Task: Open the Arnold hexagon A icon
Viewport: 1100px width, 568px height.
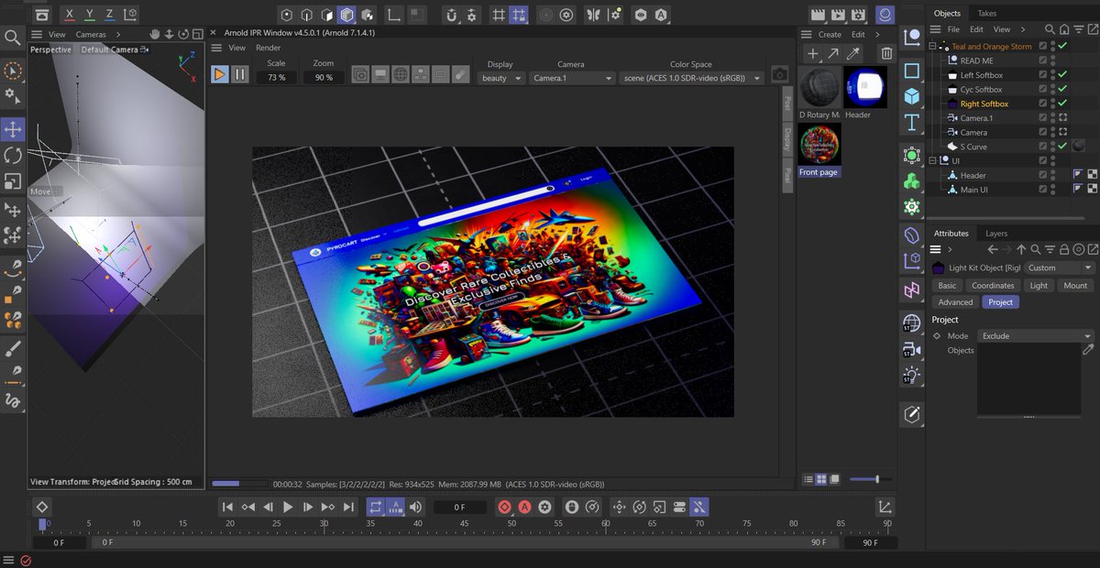Action: click(x=661, y=15)
